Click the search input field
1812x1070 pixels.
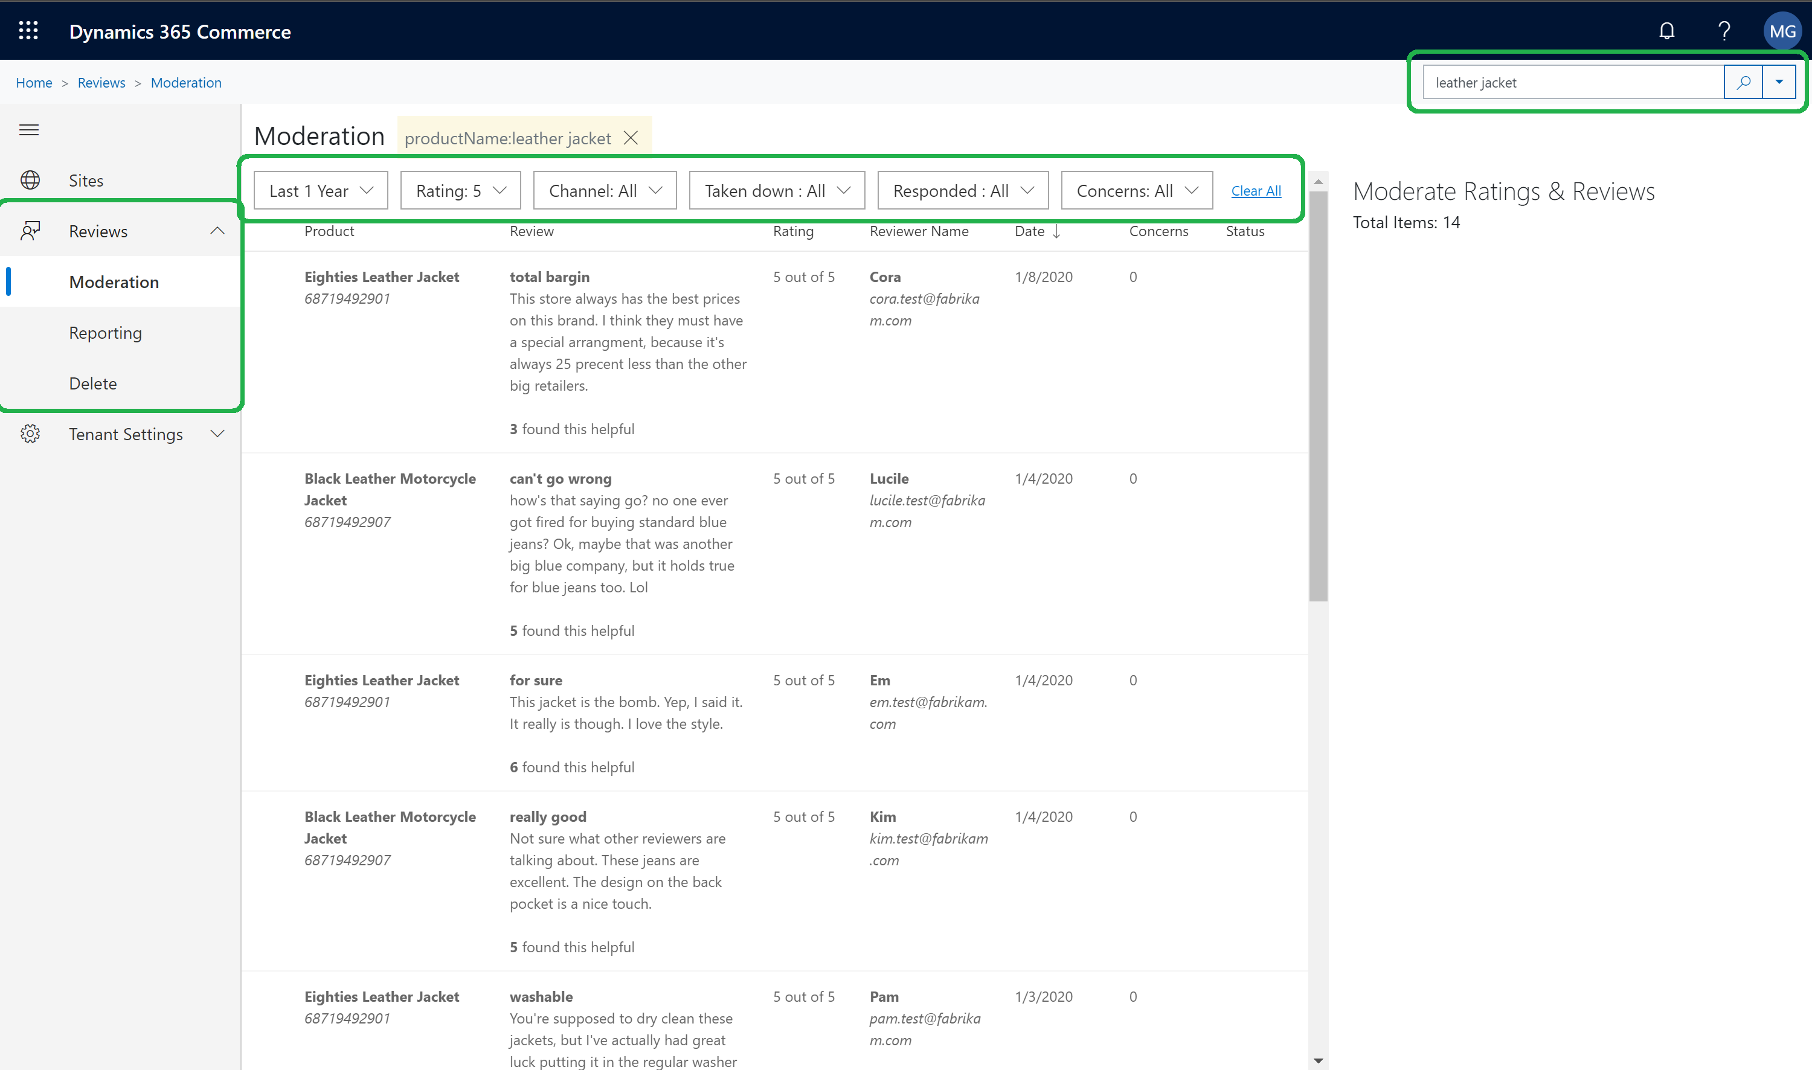coord(1570,82)
